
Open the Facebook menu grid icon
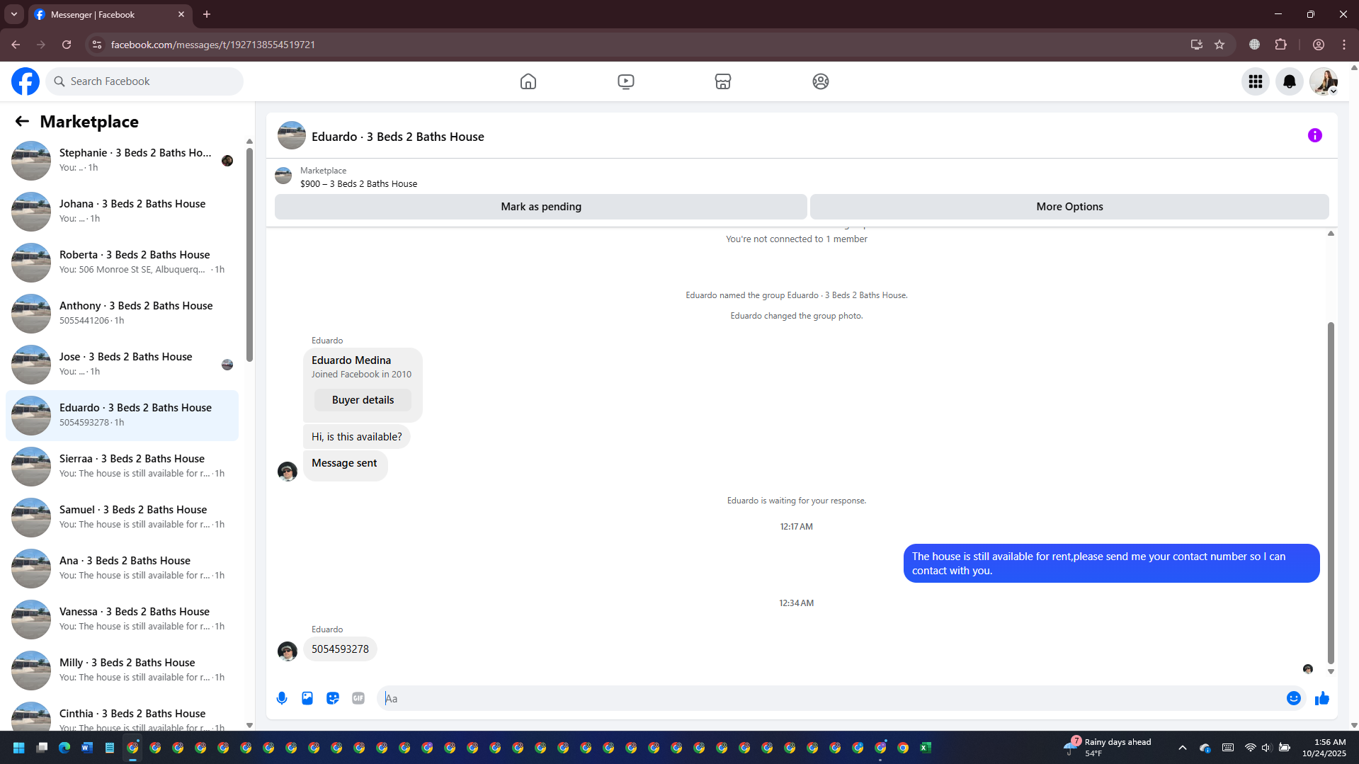click(1256, 81)
